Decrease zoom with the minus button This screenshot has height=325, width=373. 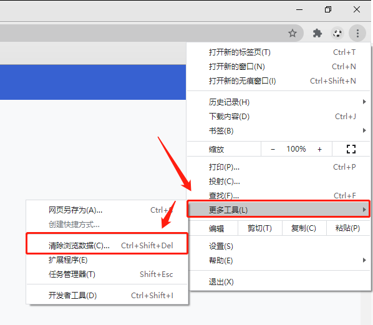pyautogui.click(x=273, y=150)
